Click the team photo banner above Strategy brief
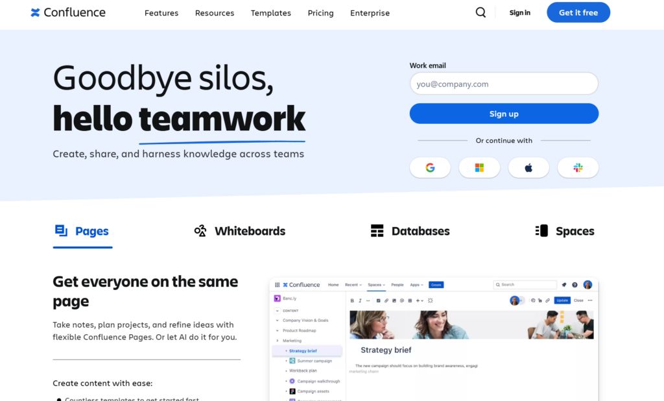This screenshot has height=401, width=664. tap(472, 324)
